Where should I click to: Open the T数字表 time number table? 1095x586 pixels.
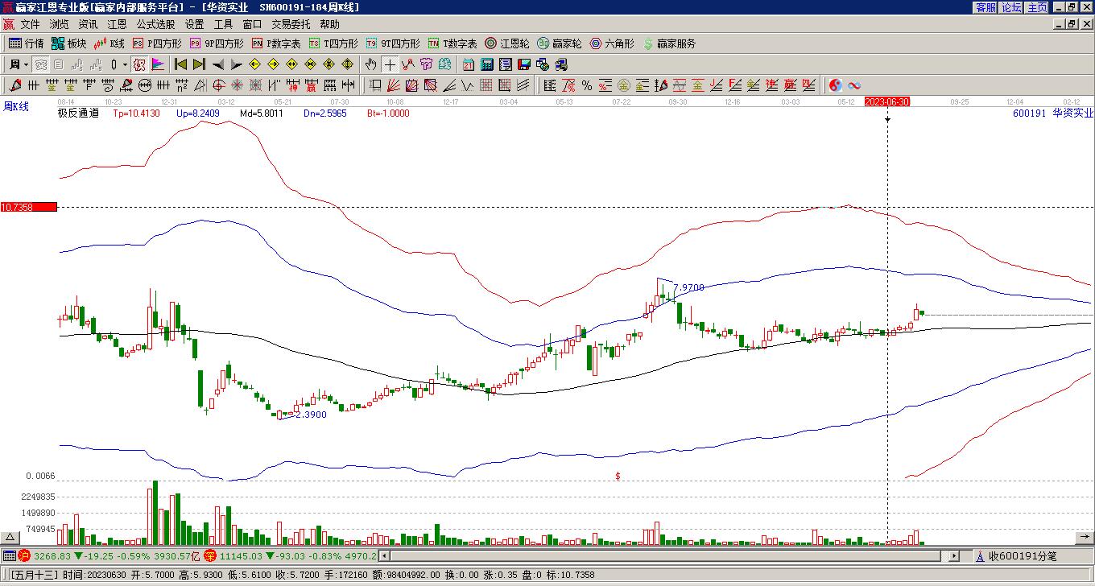452,43
